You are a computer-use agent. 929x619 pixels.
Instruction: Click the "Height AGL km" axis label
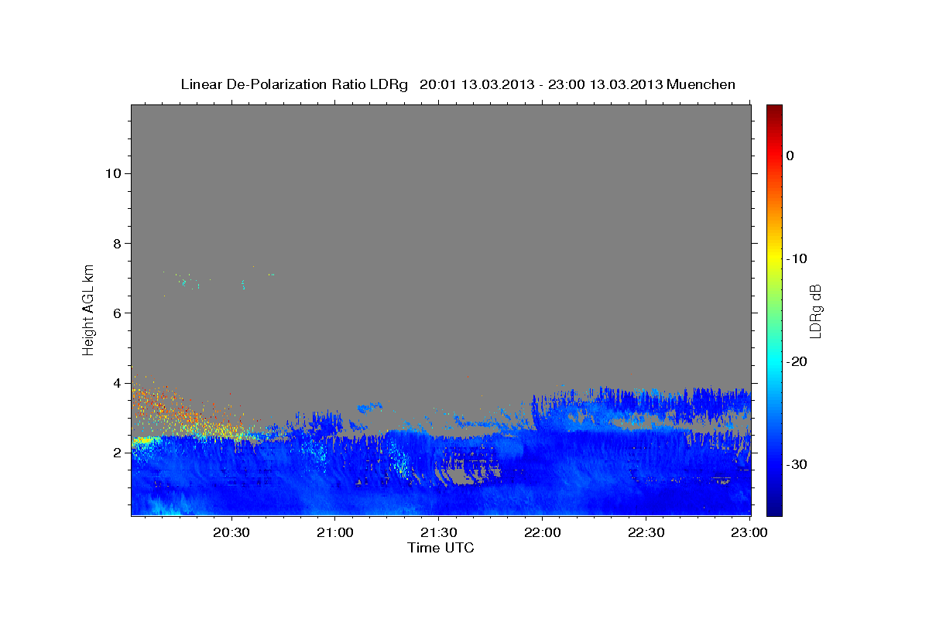(89, 309)
